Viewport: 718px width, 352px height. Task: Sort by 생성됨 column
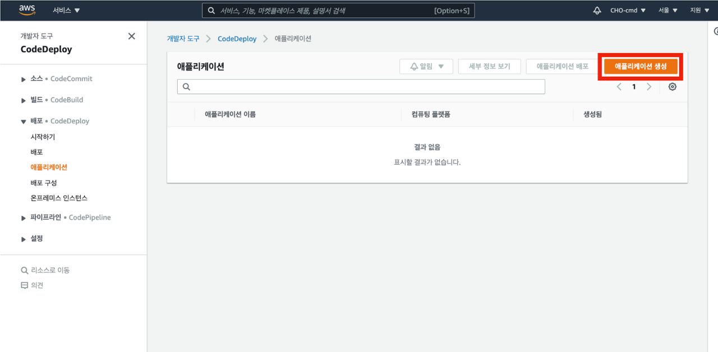coord(592,114)
